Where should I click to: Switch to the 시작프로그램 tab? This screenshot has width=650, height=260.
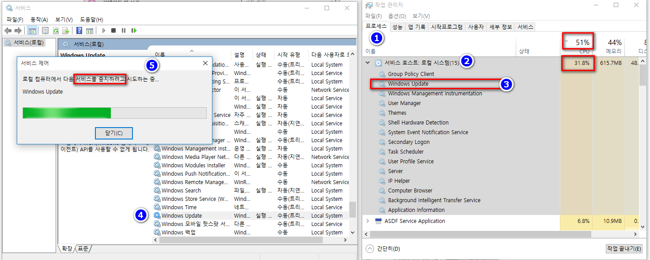[x=447, y=27]
